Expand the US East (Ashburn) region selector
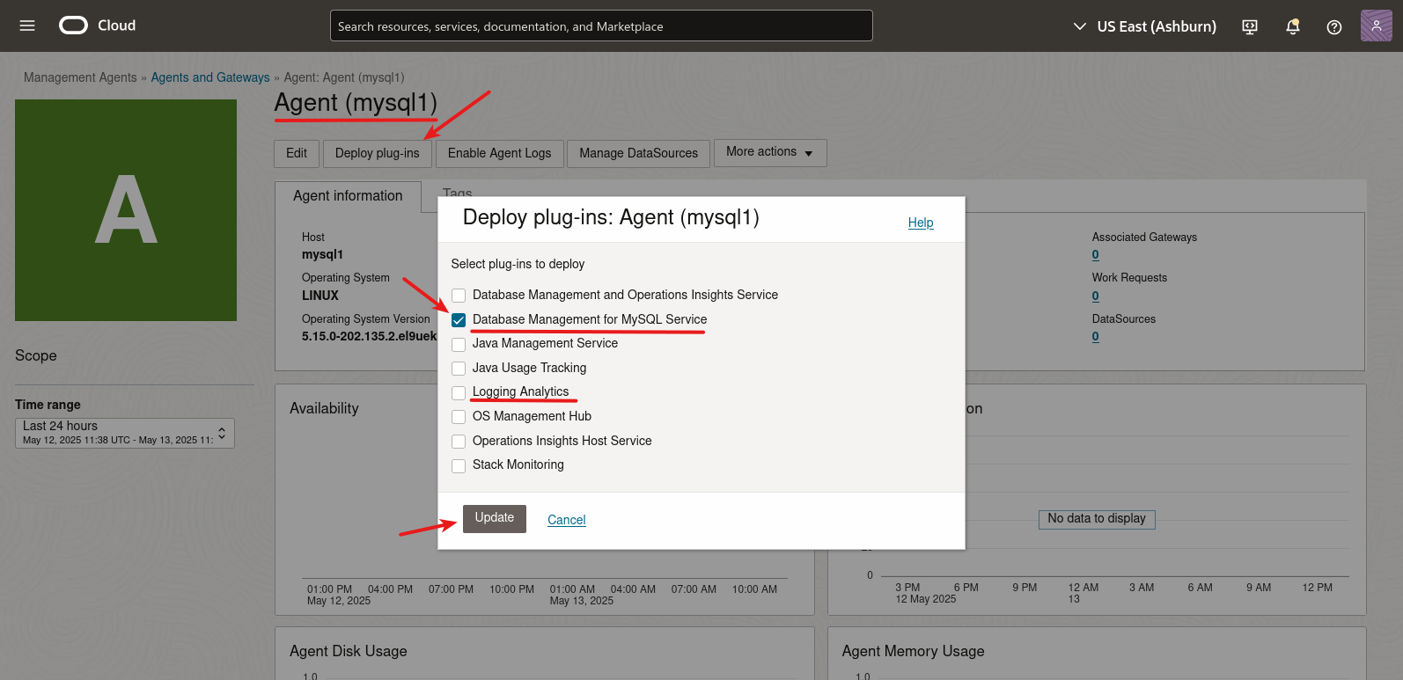Image resolution: width=1403 pixels, height=680 pixels. tap(1144, 26)
